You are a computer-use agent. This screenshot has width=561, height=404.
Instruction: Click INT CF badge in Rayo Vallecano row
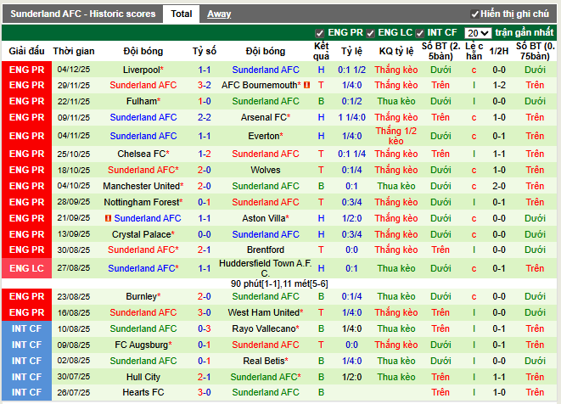pyautogui.click(x=26, y=328)
